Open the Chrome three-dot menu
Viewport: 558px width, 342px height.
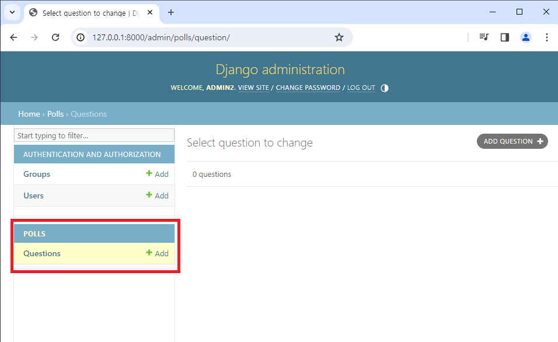coord(546,37)
